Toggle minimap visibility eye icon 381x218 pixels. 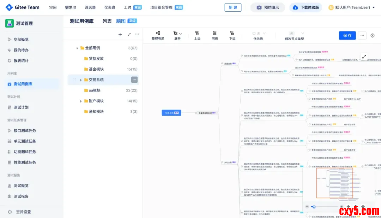point(363,207)
